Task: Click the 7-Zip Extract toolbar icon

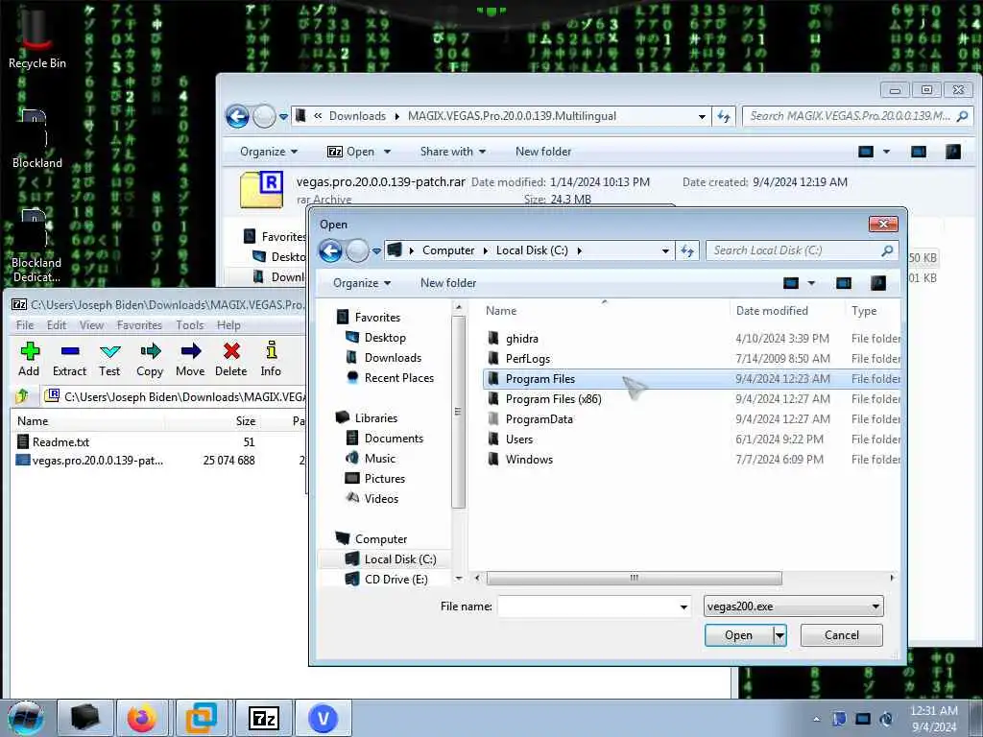Action: pos(69,359)
